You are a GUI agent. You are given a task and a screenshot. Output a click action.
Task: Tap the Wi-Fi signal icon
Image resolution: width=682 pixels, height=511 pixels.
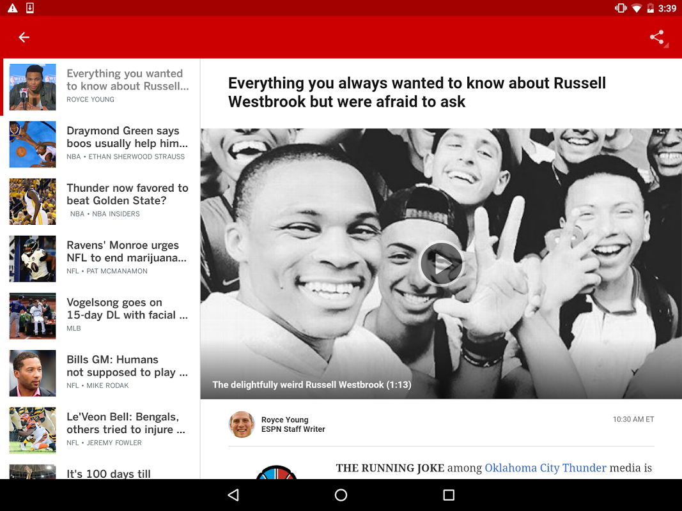(x=636, y=8)
